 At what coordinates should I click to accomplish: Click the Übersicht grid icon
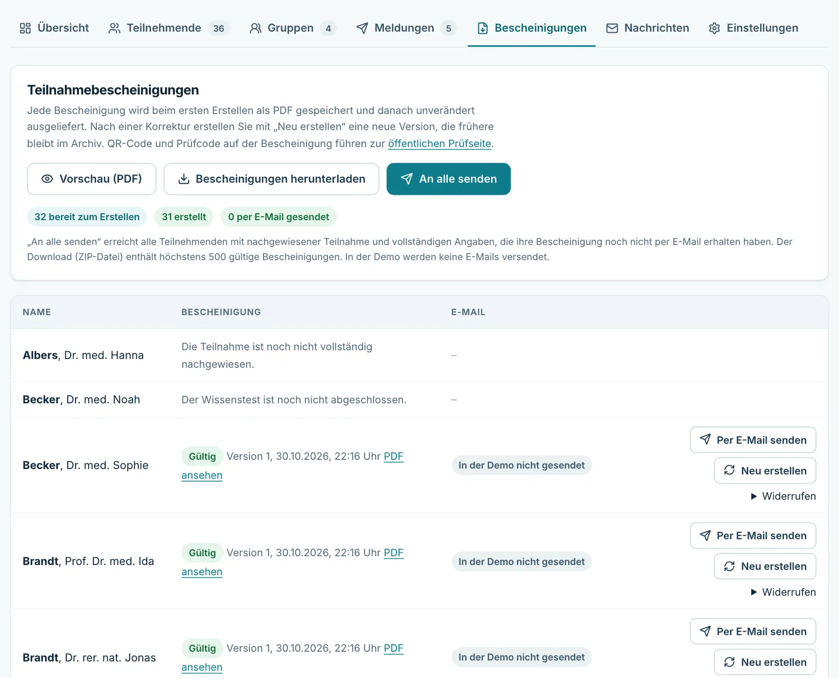25,28
